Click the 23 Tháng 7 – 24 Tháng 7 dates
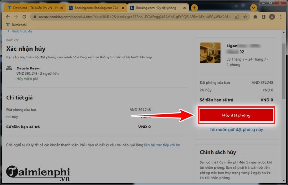The image size is (288, 185). [247, 59]
